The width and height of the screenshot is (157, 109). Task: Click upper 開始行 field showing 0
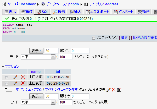pyautogui.click(x=80, y=51)
